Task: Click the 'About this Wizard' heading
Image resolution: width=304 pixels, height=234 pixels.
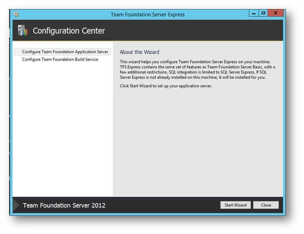Action: click(139, 52)
